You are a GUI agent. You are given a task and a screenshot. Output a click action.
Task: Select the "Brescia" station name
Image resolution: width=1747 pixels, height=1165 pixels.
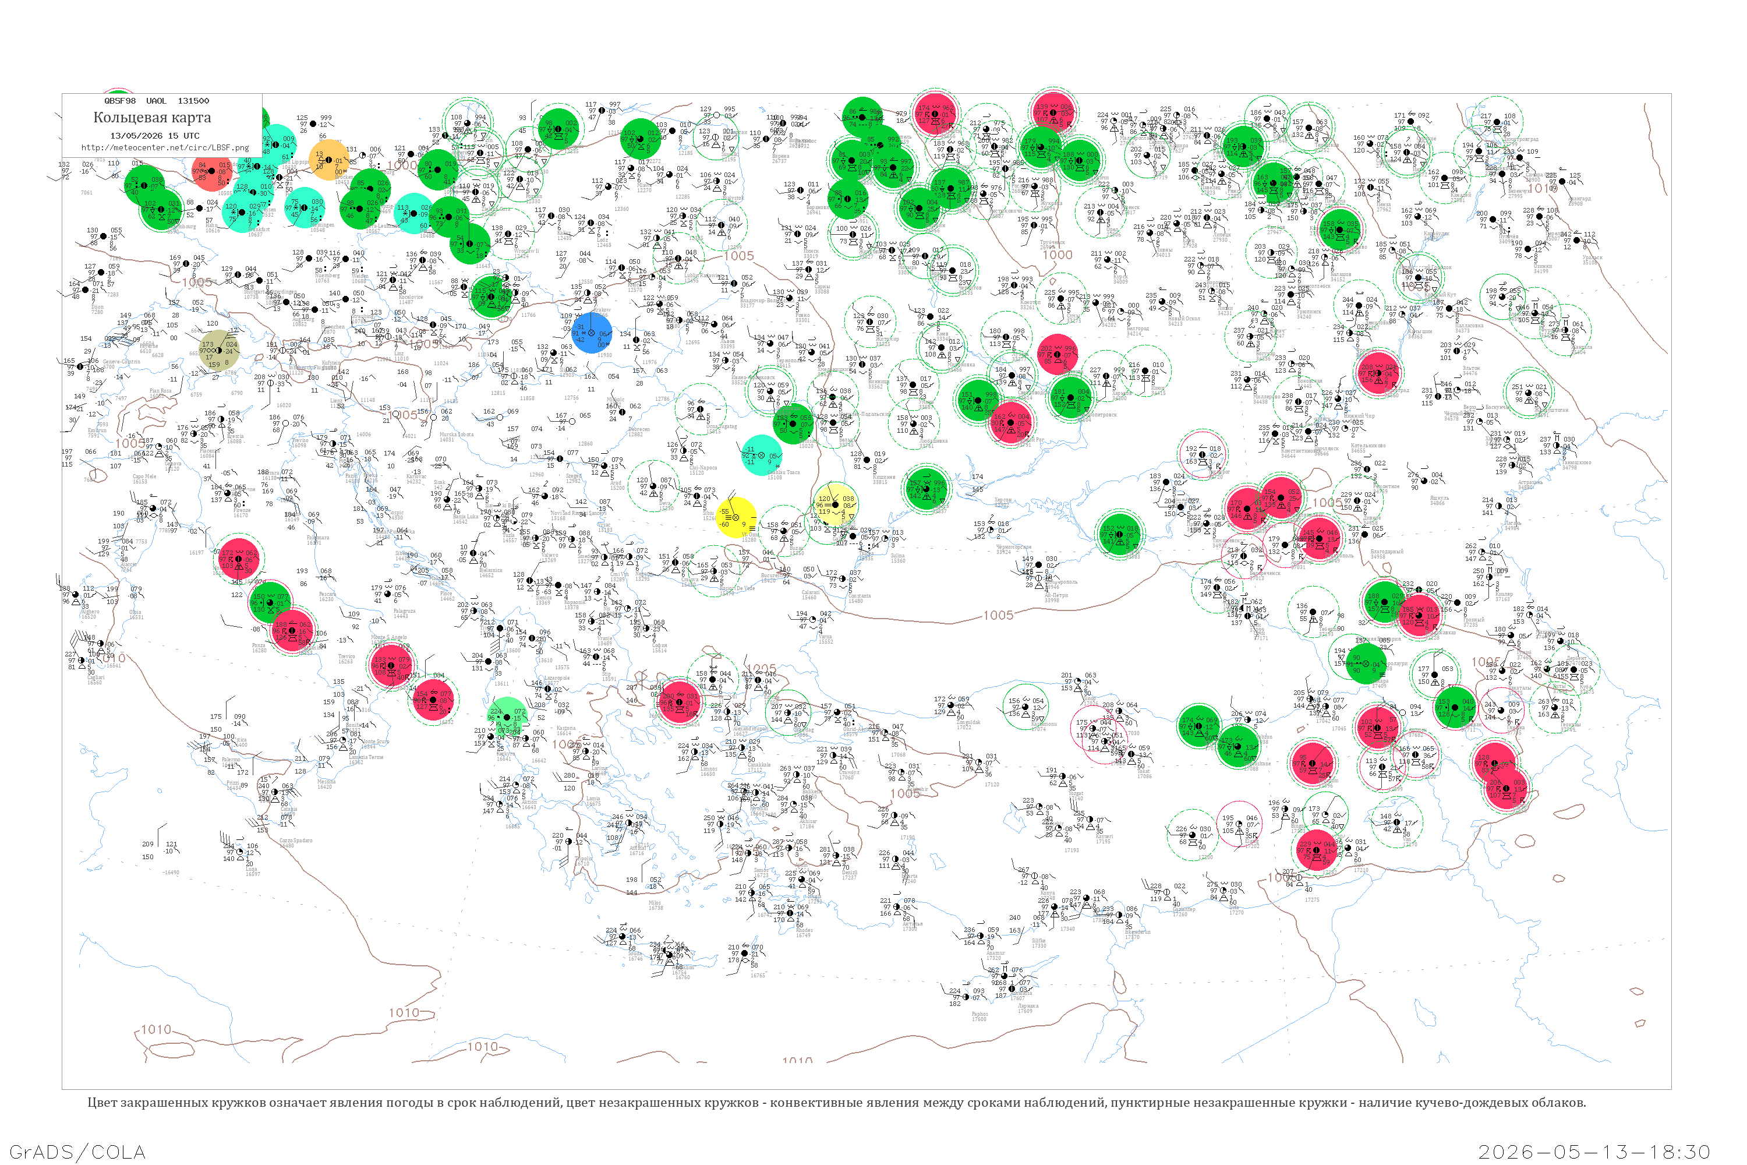[x=235, y=437]
